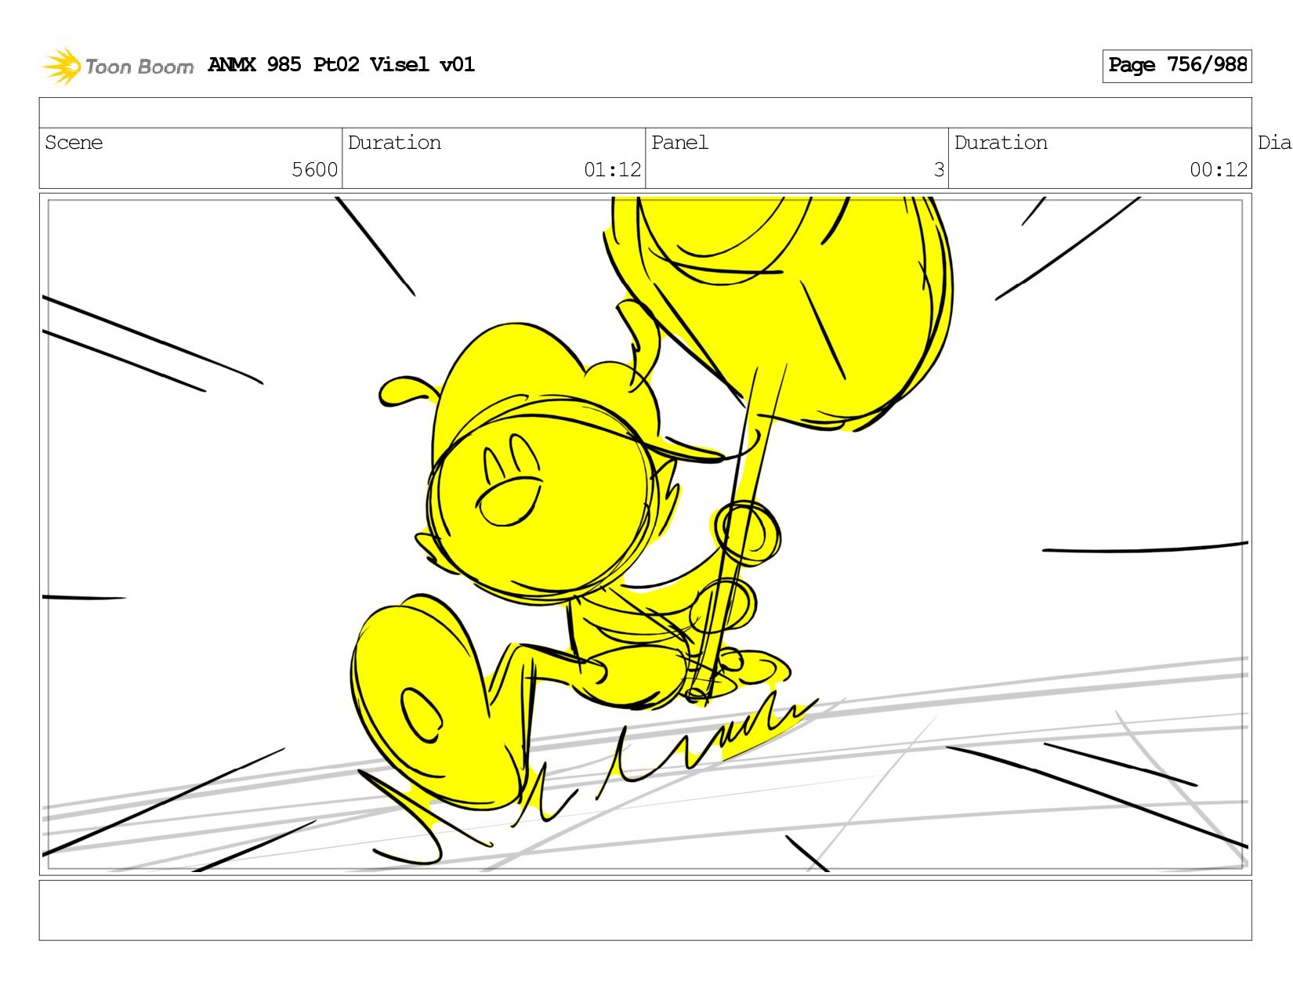Image resolution: width=1293 pixels, height=999 pixels.
Task: Click the Toon Boom logo
Action: coord(118,66)
